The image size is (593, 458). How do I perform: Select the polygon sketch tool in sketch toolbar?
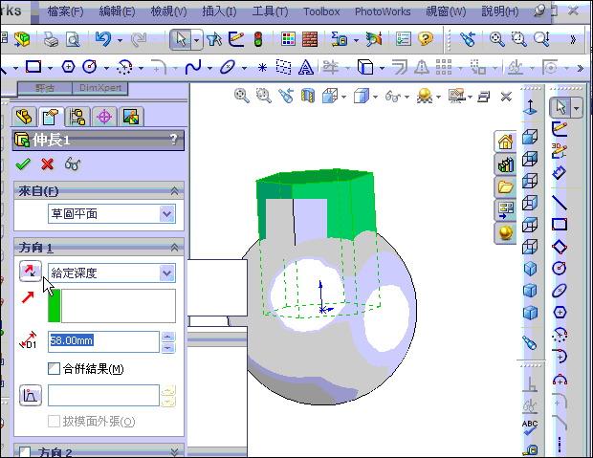pos(68,67)
